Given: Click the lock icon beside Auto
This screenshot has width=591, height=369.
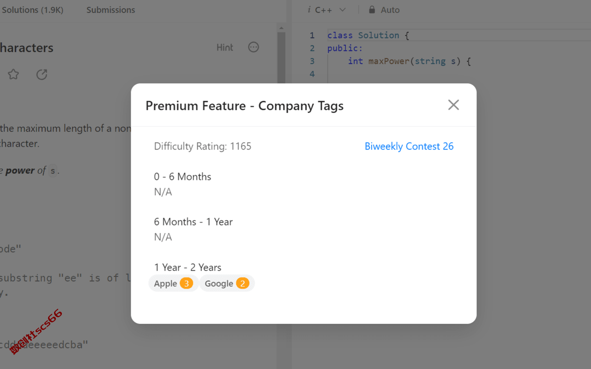Looking at the screenshot, I should [372, 10].
